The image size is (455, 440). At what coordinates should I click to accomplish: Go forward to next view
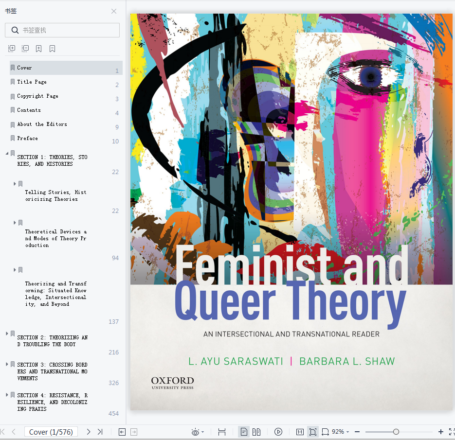click(x=134, y=432)
